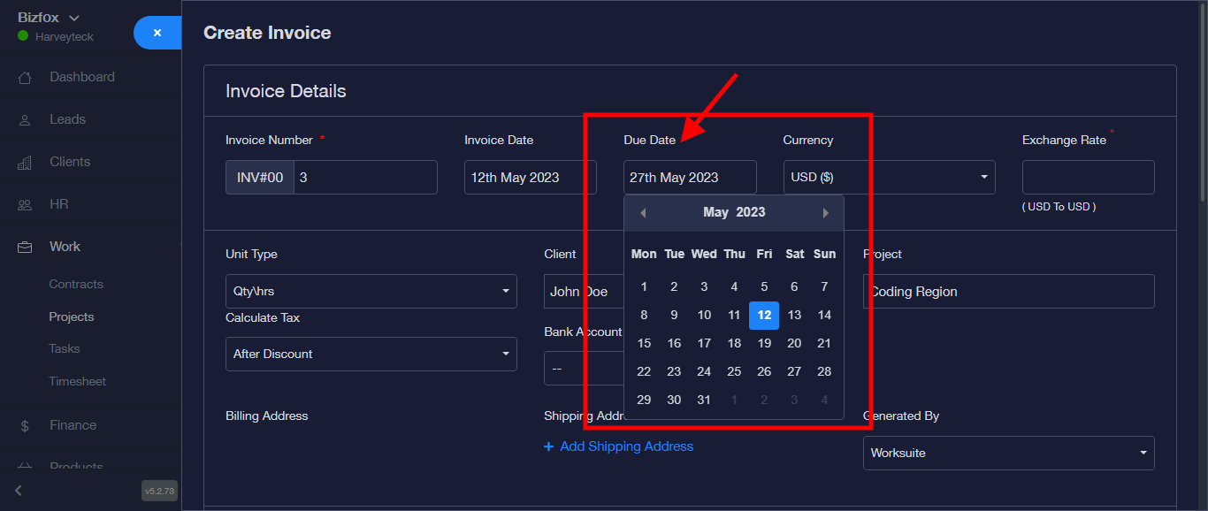Open the Unit Type dropdown
This screenshot has height=511, width=1208.
pos(371,292)
